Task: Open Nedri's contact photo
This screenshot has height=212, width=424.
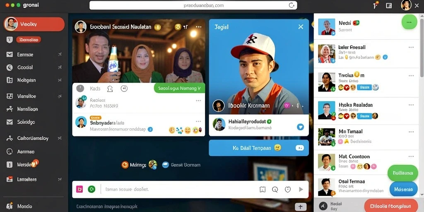Action: tap(327, 27)
